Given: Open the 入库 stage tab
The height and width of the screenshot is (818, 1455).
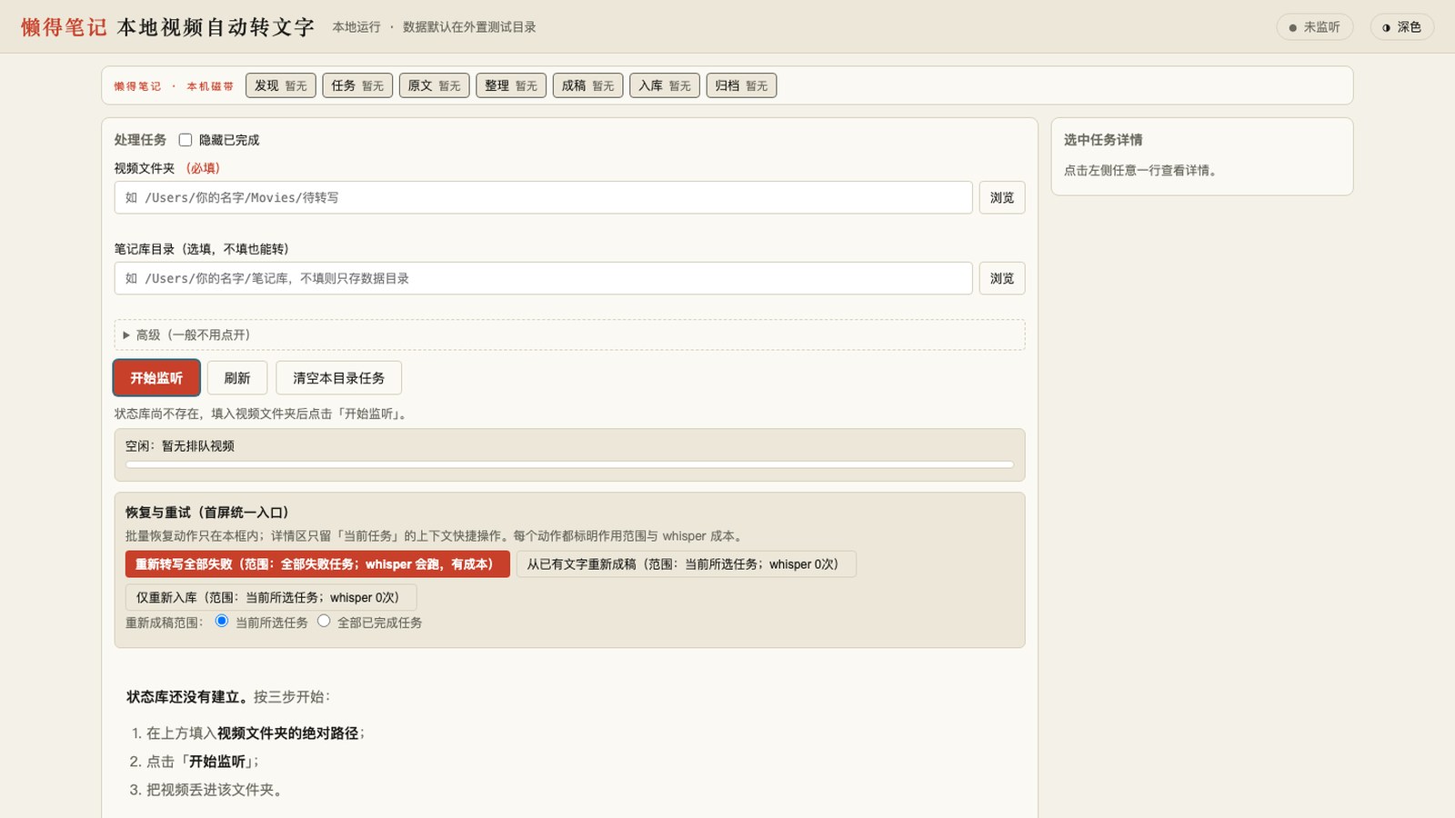Looking at the screenshot, I should pyautogui.click(x=665, y=85).
